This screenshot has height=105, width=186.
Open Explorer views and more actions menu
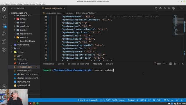[36, 8]
